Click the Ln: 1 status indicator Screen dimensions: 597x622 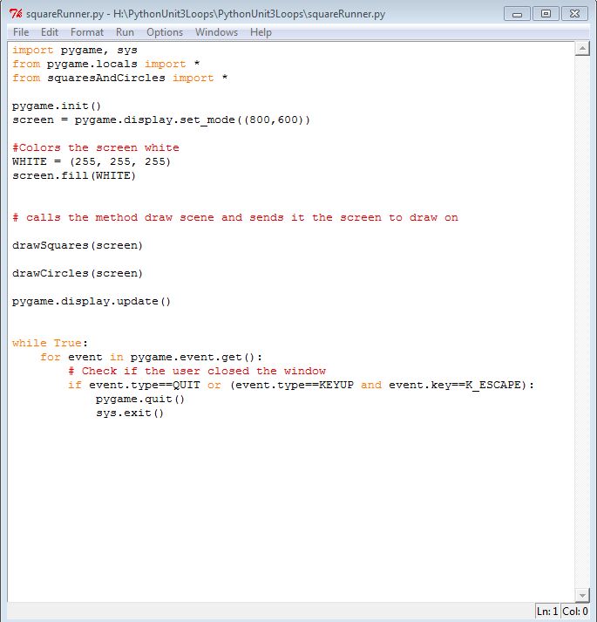coord(547,612)
